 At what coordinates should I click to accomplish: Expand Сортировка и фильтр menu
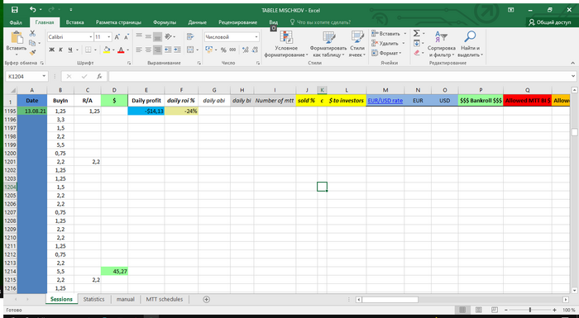click(x=441, y=45)
